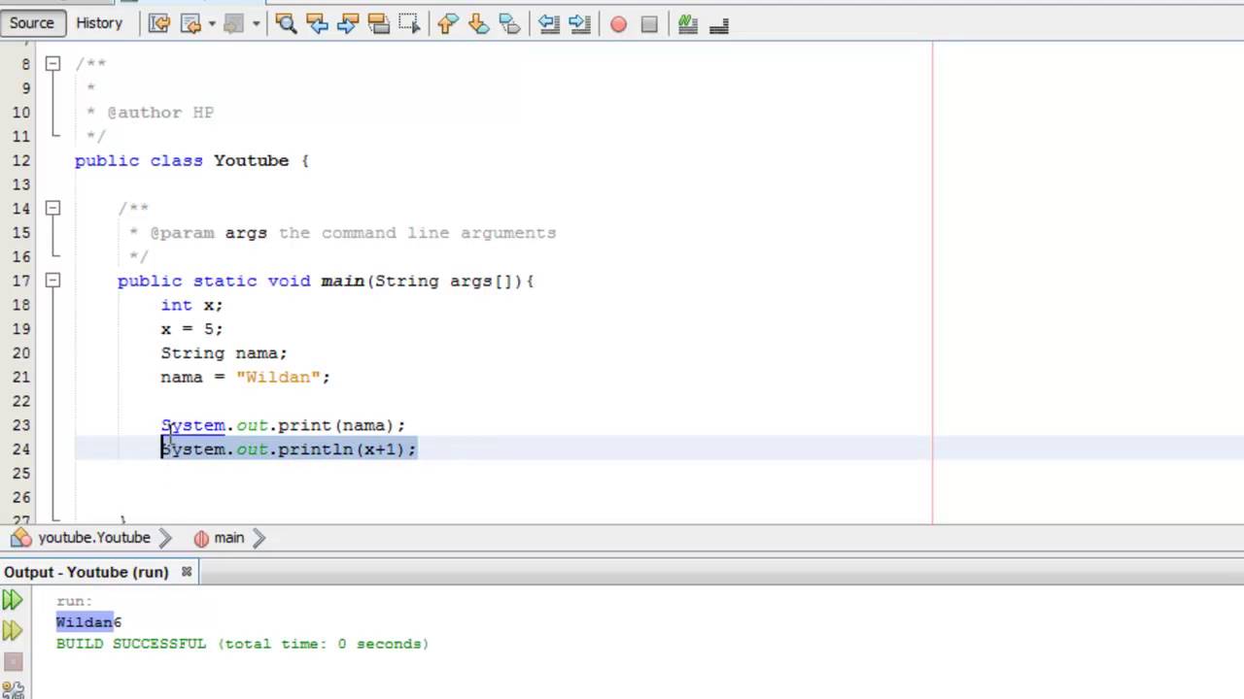The image size is (1244, 699).
Task: Click line number 25 in the gutter
Action: [21, 473]
